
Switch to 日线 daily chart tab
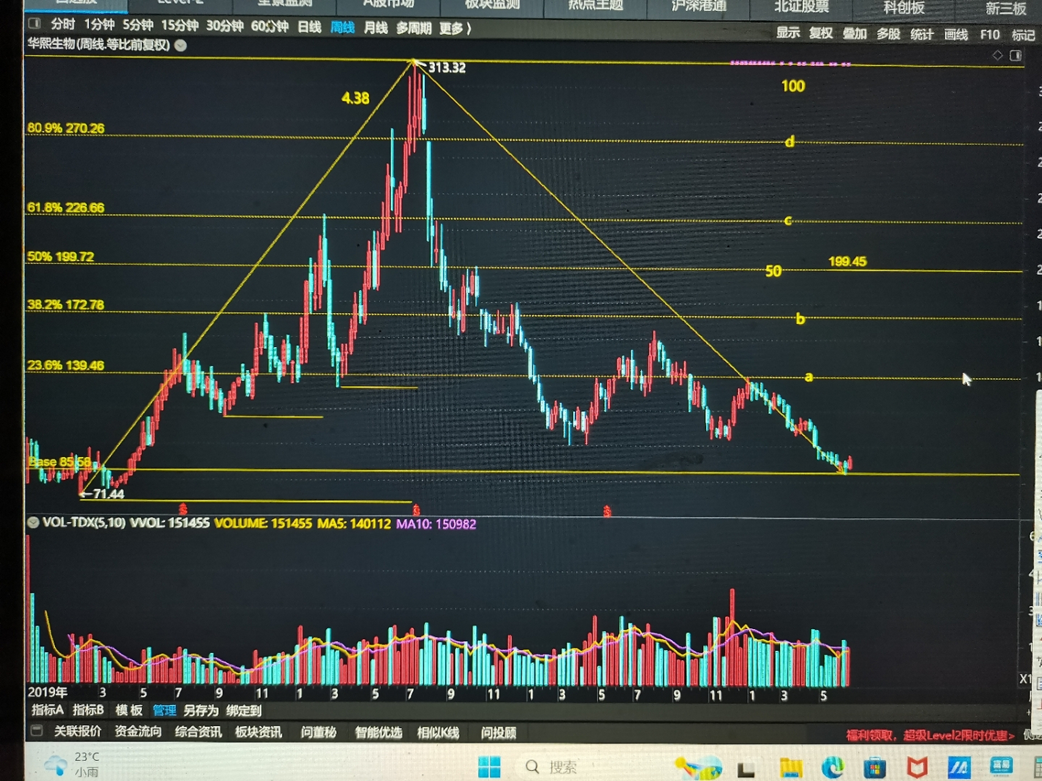pyautogui.click(x=309, y=27)
